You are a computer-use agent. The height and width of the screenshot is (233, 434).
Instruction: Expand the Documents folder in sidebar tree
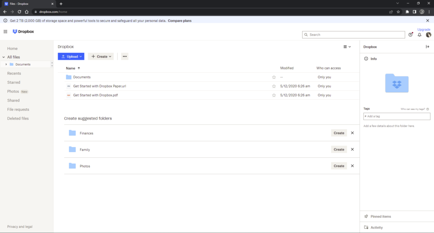(x=6, y=64)
